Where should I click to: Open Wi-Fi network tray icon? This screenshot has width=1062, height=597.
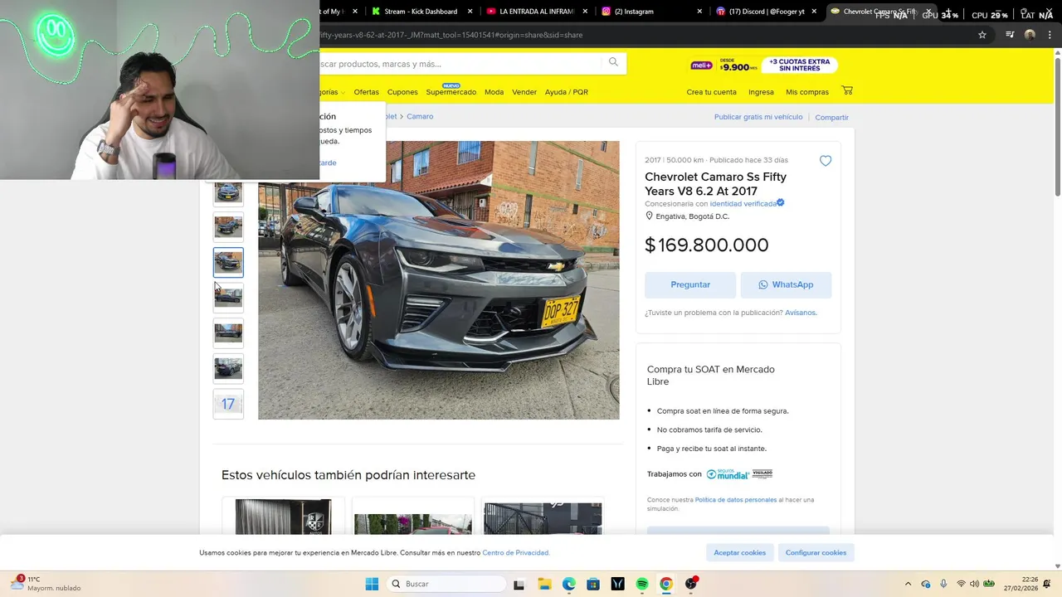(x=961, y=584)
